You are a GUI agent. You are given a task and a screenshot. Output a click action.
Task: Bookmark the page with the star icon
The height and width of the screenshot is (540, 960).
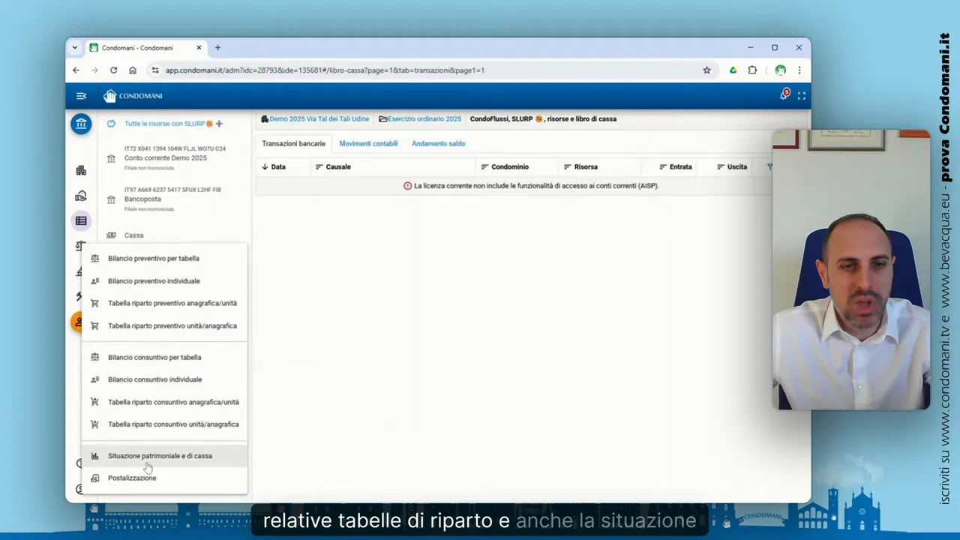[x=706, y=70]
